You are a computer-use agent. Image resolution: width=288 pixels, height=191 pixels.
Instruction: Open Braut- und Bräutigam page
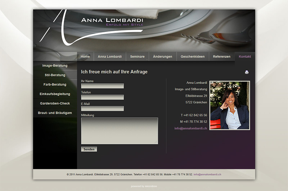coord(55,113)
